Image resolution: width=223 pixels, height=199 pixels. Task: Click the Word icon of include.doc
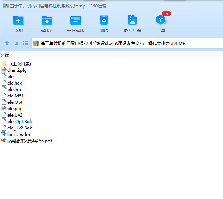pos(4,134)
